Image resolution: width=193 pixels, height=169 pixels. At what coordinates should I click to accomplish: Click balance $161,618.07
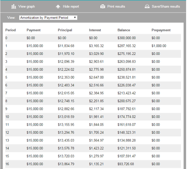click(x=127, y=124)
